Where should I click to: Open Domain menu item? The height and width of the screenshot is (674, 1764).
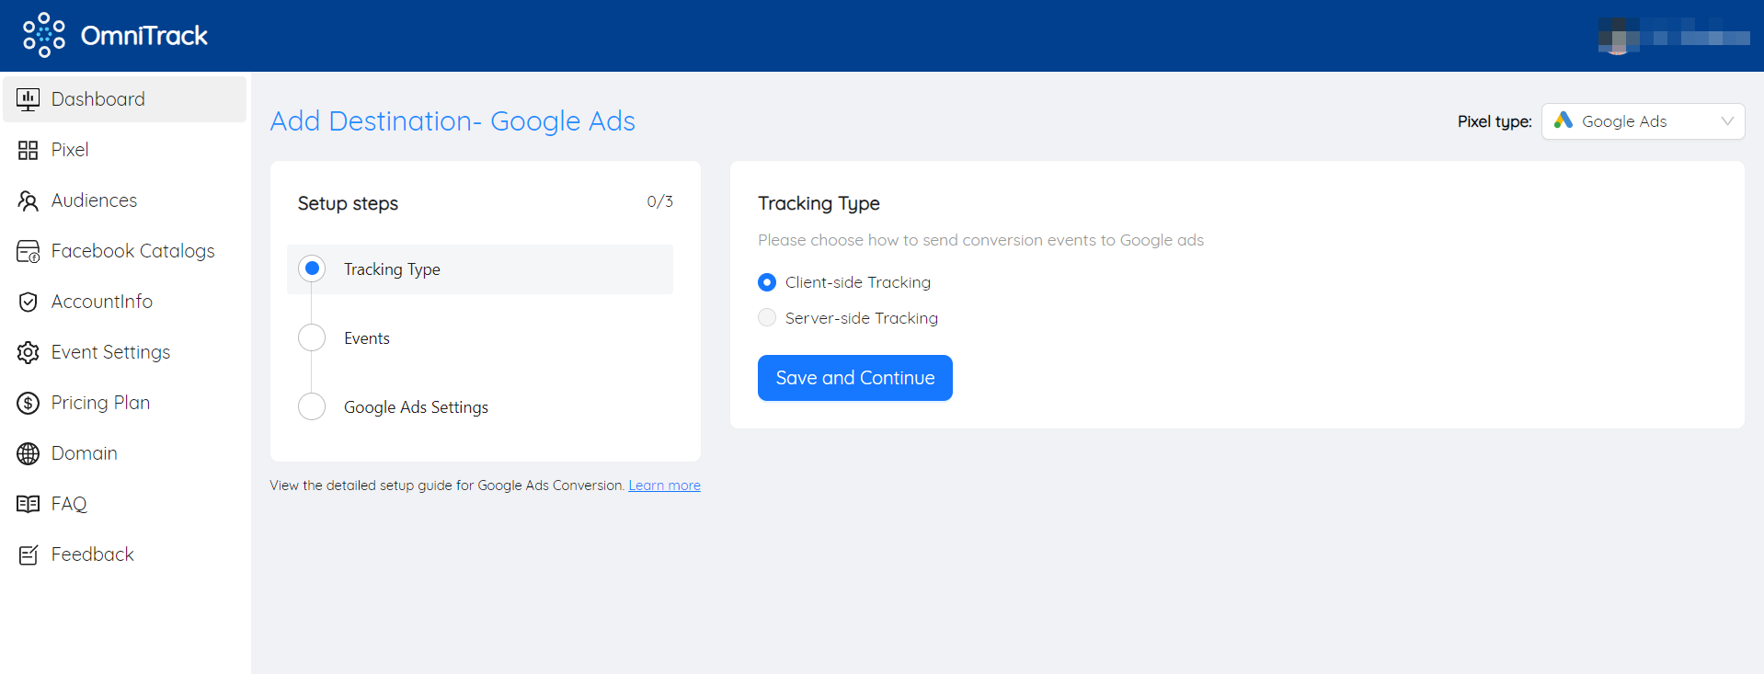click(125, 453)
